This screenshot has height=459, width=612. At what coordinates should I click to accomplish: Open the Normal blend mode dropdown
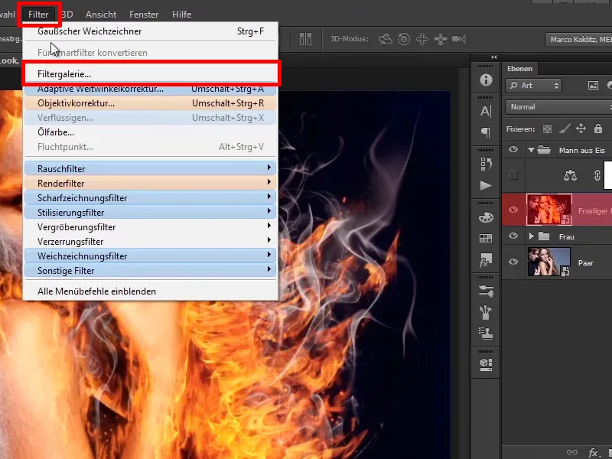(x=558, y=107)
